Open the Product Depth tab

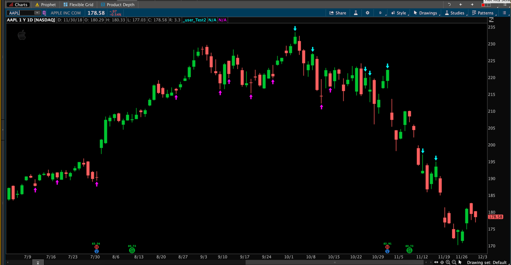pos(118,5)
